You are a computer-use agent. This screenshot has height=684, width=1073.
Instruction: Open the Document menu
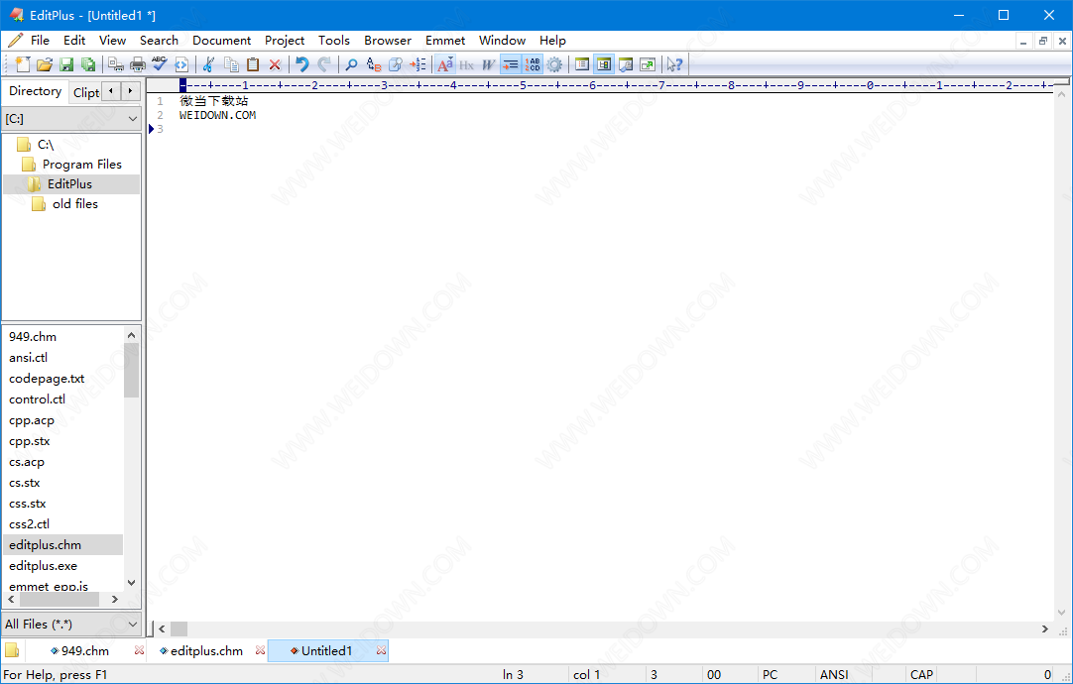(222, 41)
